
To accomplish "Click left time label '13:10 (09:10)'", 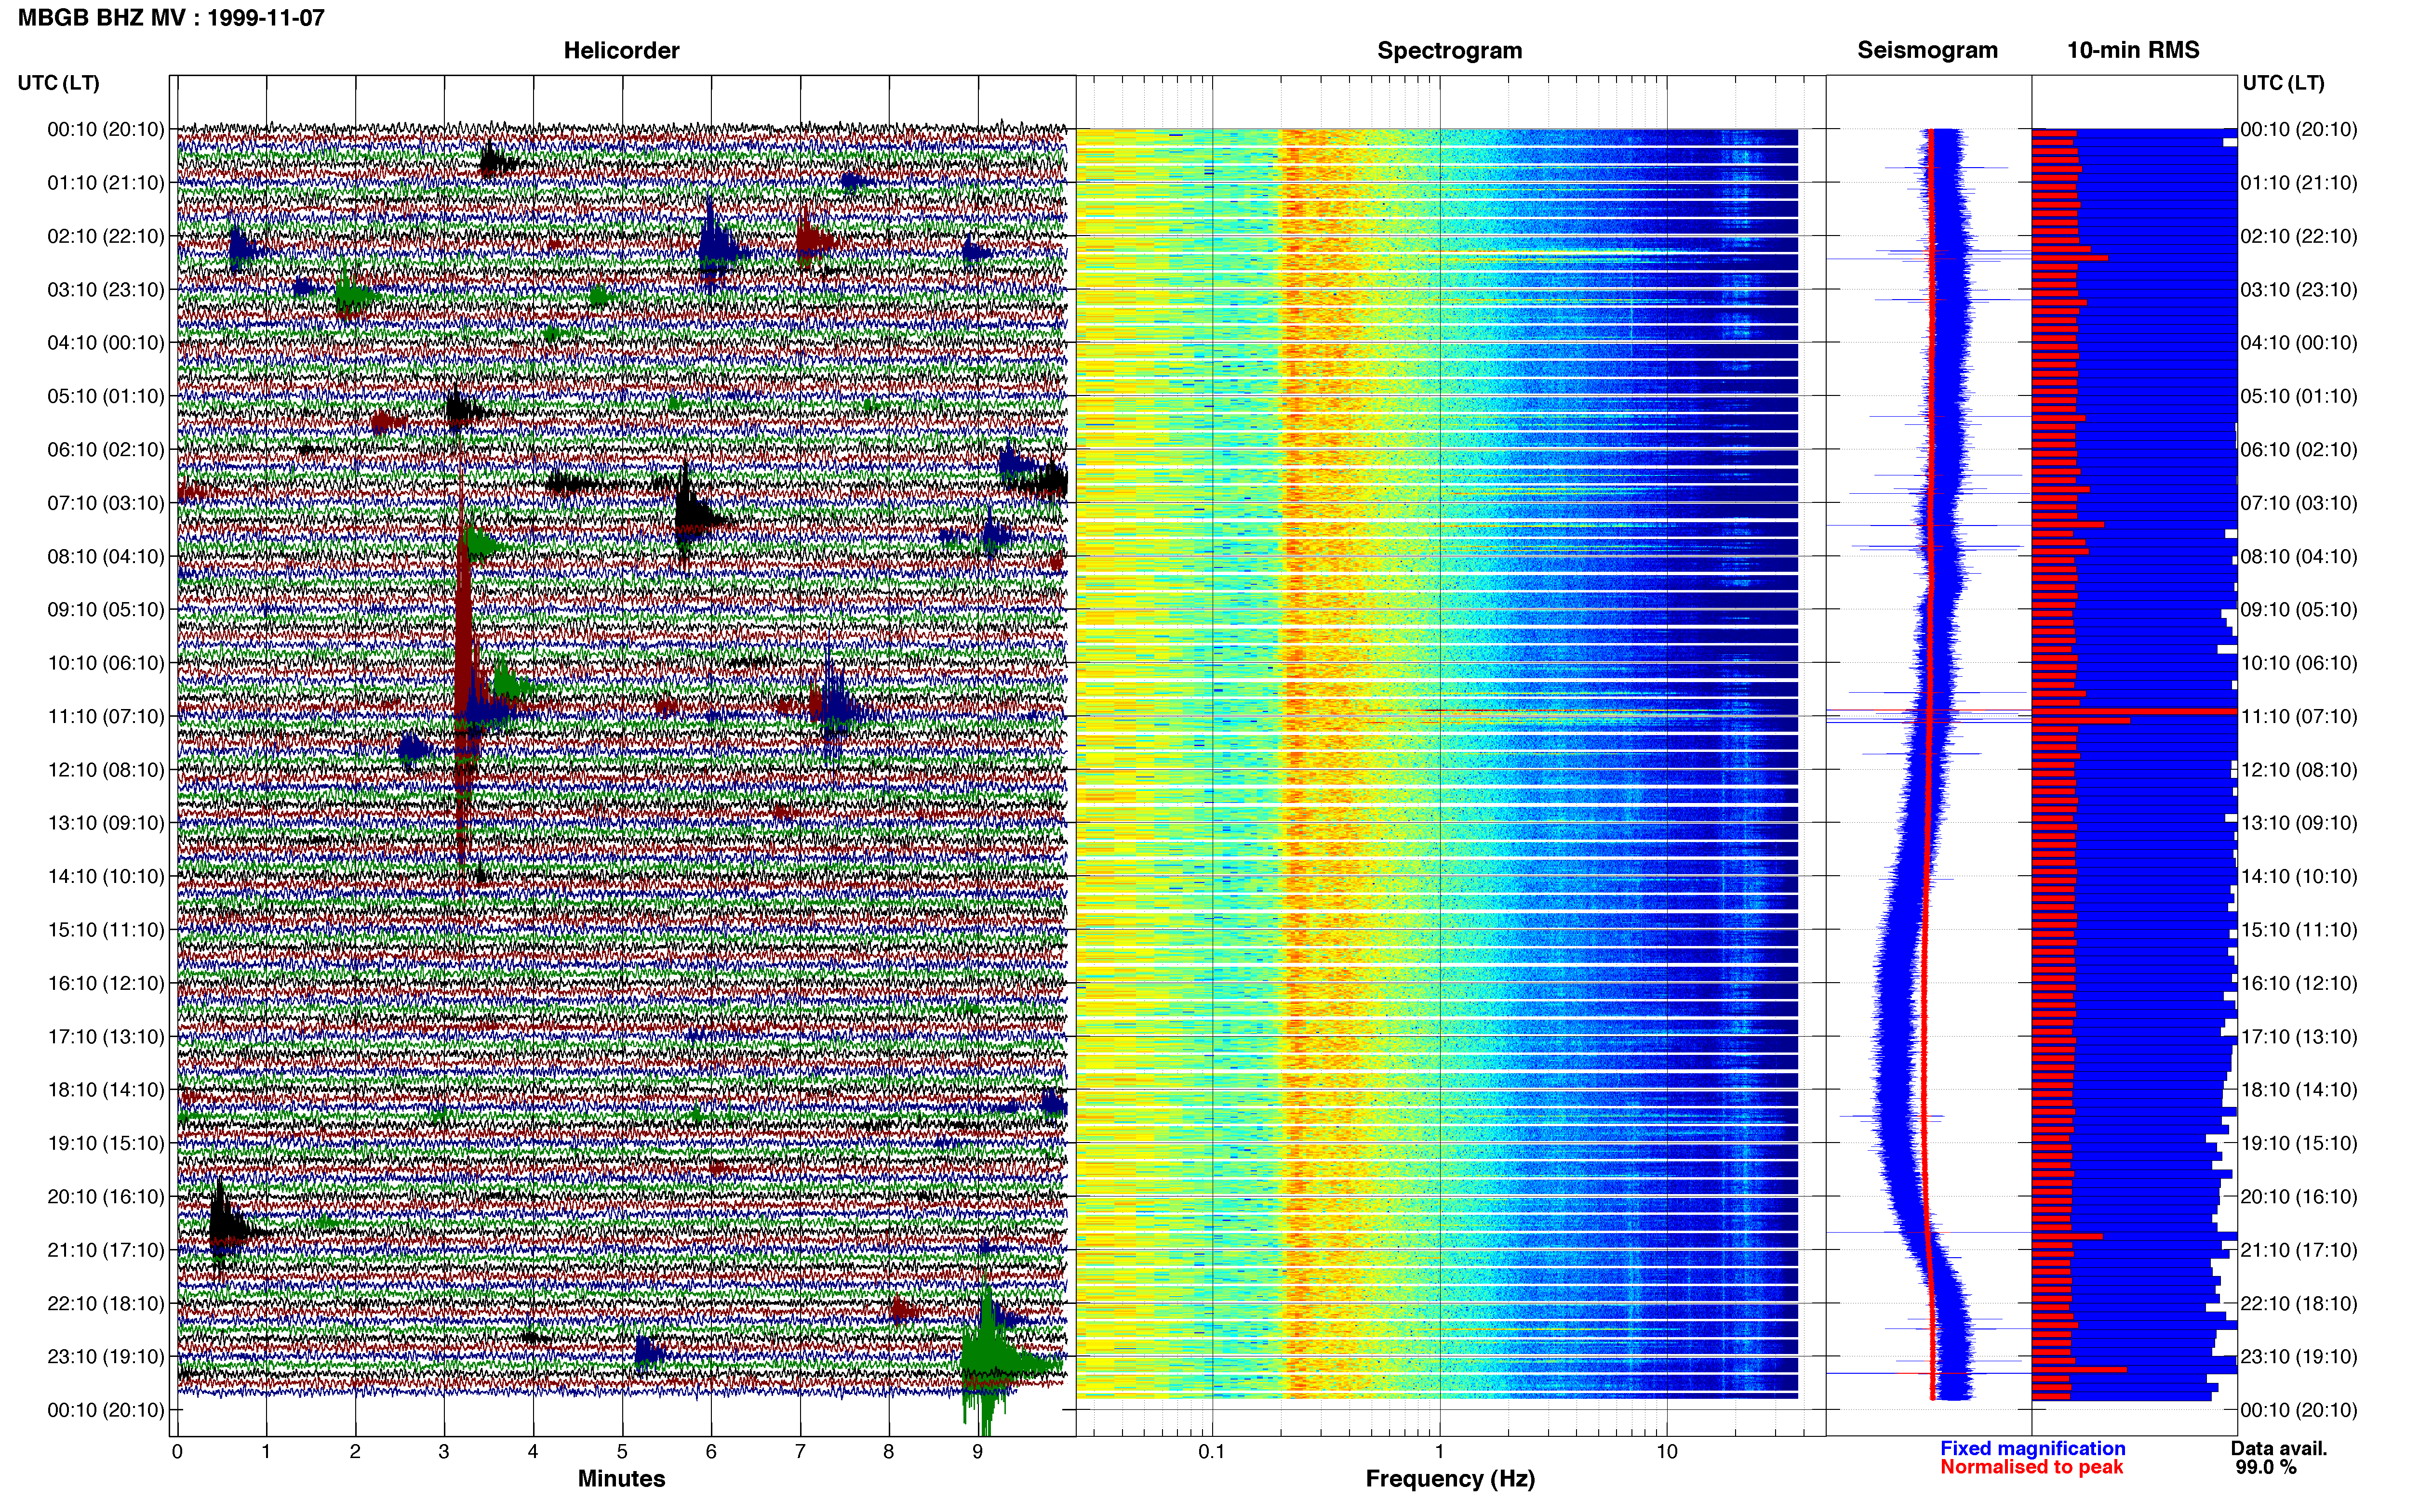I will 106,823.
